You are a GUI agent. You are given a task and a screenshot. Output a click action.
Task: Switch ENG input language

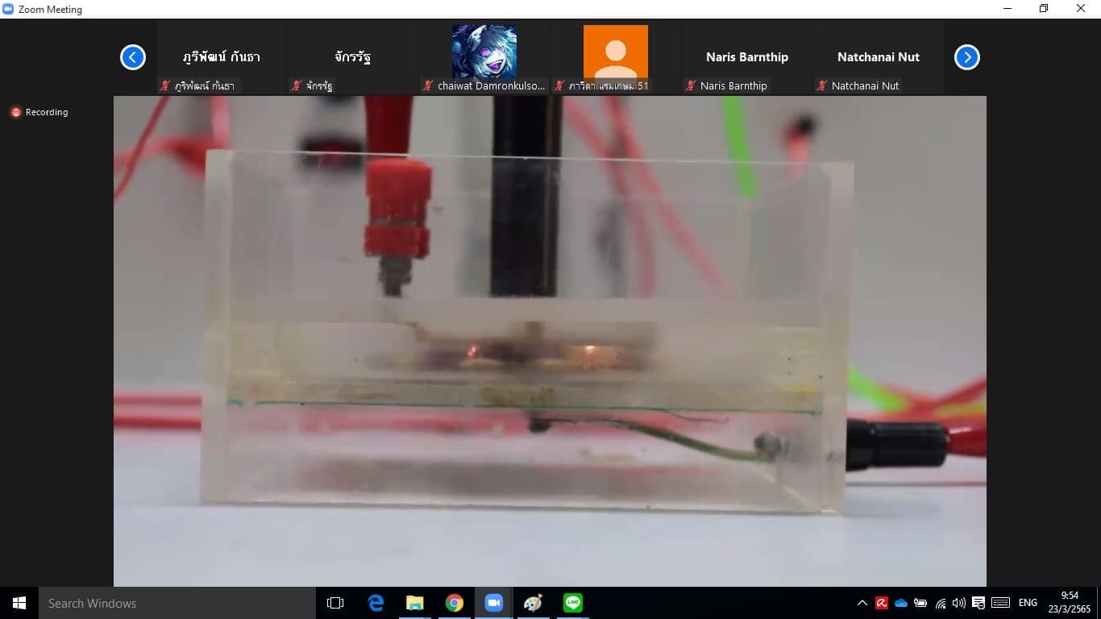pyautogui.click(x=1028, y=603)
